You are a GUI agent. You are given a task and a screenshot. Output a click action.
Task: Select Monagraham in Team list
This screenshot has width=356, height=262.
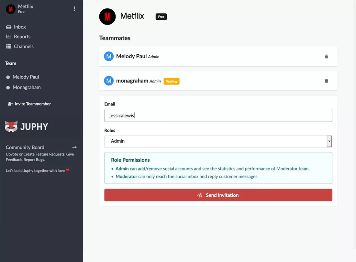pyautogui.click(x=27, y=87)
